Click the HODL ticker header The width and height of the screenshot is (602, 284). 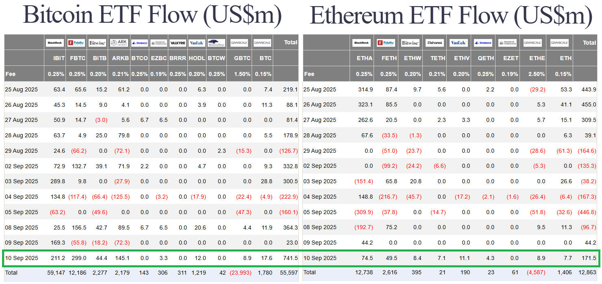(198, 58)
